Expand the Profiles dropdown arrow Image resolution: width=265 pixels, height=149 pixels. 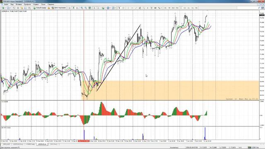pos(10,8)
